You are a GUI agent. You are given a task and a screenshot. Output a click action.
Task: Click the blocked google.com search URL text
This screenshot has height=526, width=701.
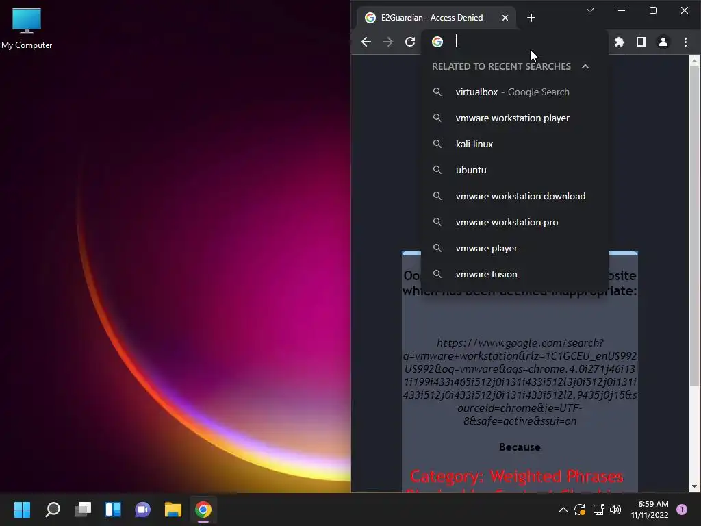pyautogui.click(x=520, y=382)
